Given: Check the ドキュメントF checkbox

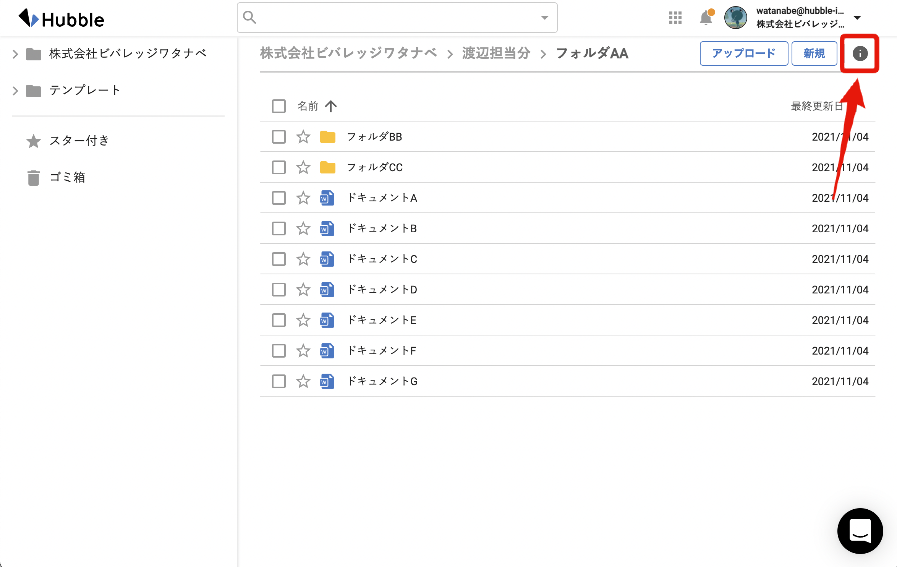Looking at the screenshot, I should tap(278, 350).
